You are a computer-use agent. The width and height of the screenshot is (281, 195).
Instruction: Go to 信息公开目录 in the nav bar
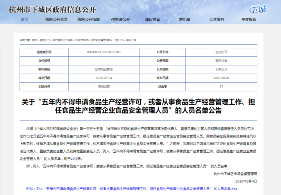click(x=56, y=19)
